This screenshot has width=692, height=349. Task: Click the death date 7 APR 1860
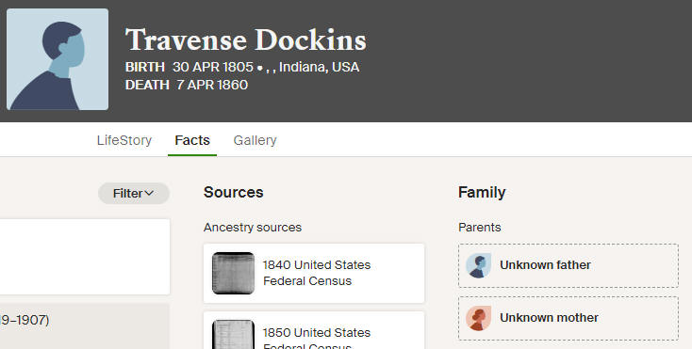pyautogui.click(x=212, y=85)
